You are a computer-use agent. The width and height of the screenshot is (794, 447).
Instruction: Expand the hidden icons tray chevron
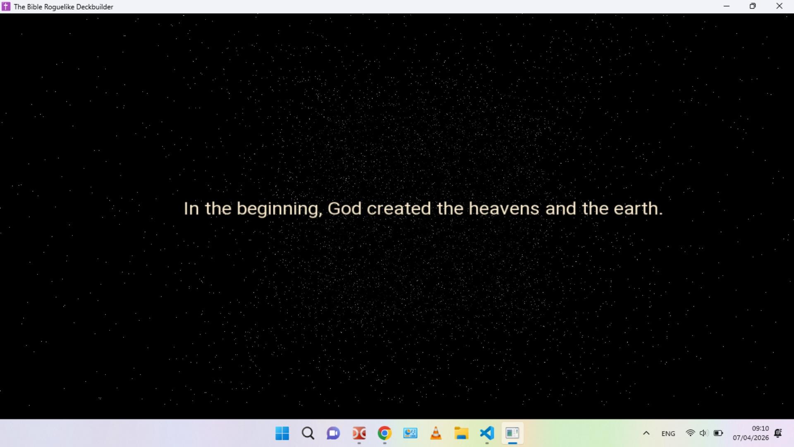(646, 433)
